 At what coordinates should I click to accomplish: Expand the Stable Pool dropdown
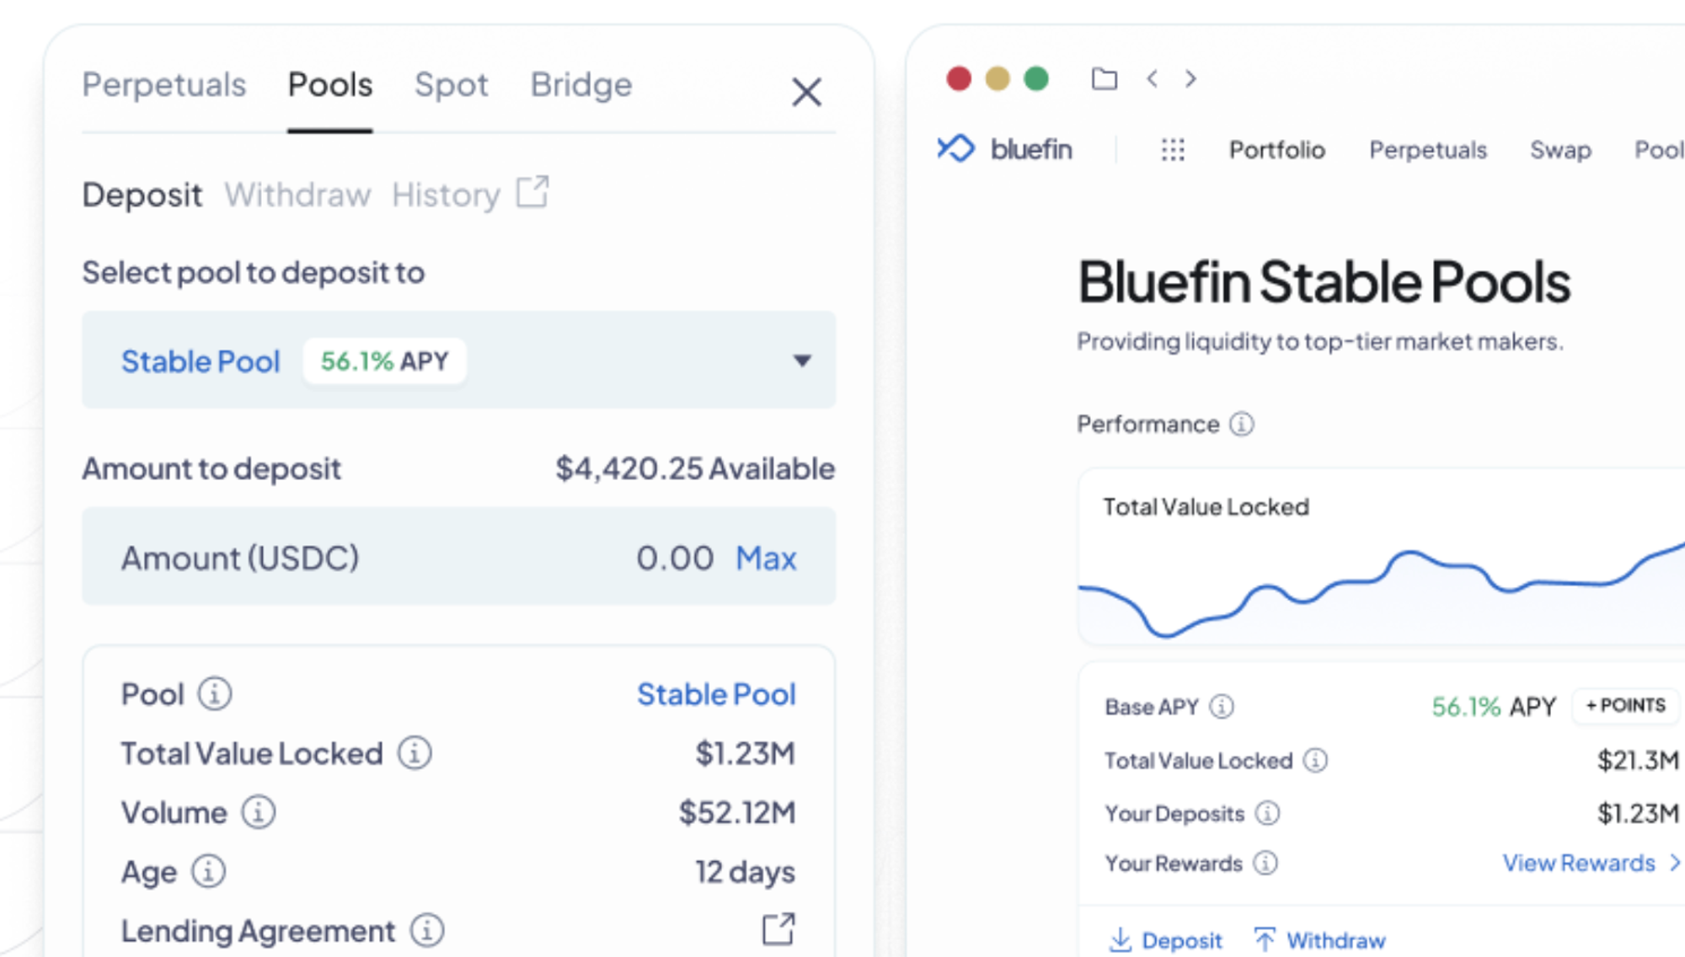point(801,361)
